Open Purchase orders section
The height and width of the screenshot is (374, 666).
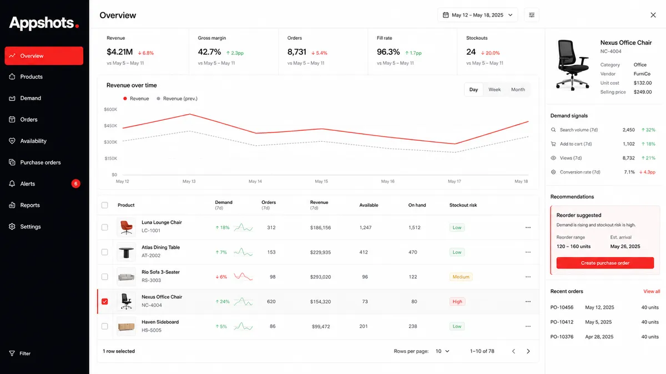pyautogui.click(x=44, y=162)
